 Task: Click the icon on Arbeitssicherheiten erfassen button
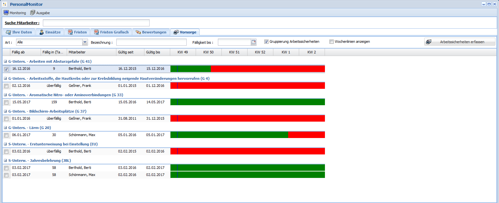(429, 42)
